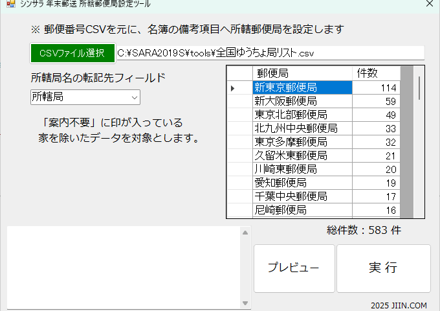Sort by 件数 column header

[x=375, y=73]
